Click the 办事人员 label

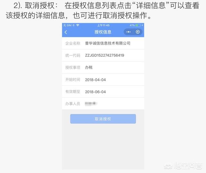73,104
